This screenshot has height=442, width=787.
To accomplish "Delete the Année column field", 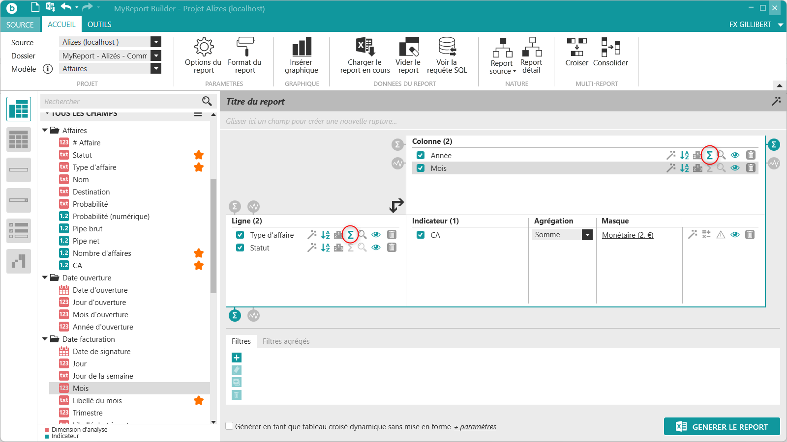I will (x=751, y=155).
